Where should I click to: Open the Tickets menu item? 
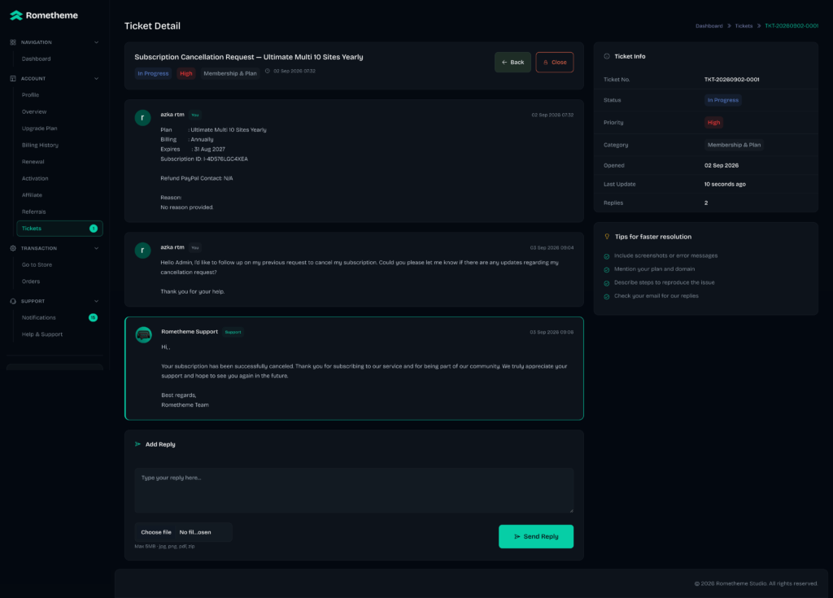click(59, 229)
